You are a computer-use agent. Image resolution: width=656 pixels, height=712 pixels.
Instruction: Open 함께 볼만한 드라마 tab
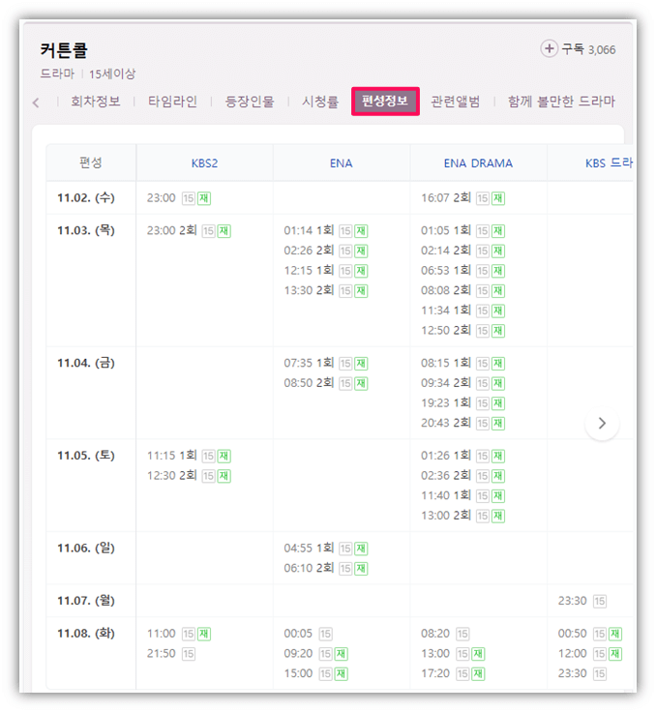click(x=561, y=102)
